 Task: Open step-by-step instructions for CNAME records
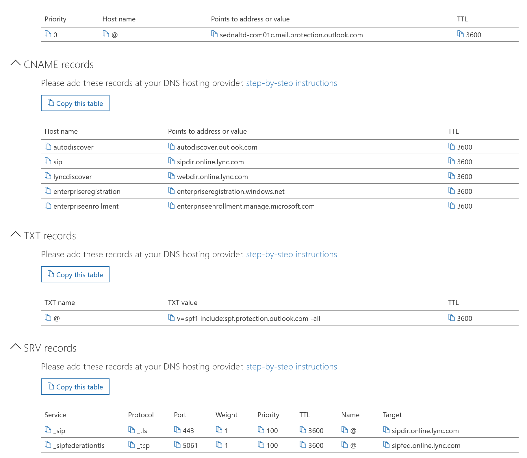291,83
